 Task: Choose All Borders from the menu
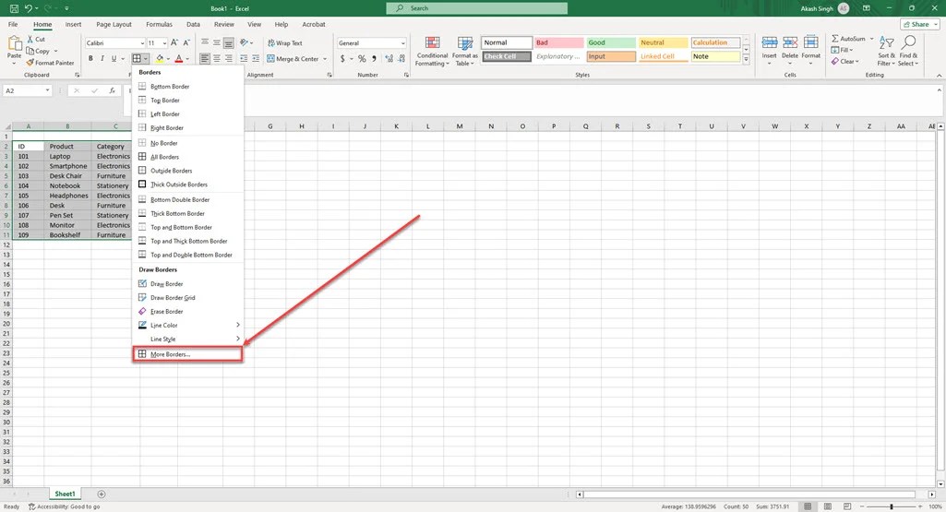coord(187,157)
